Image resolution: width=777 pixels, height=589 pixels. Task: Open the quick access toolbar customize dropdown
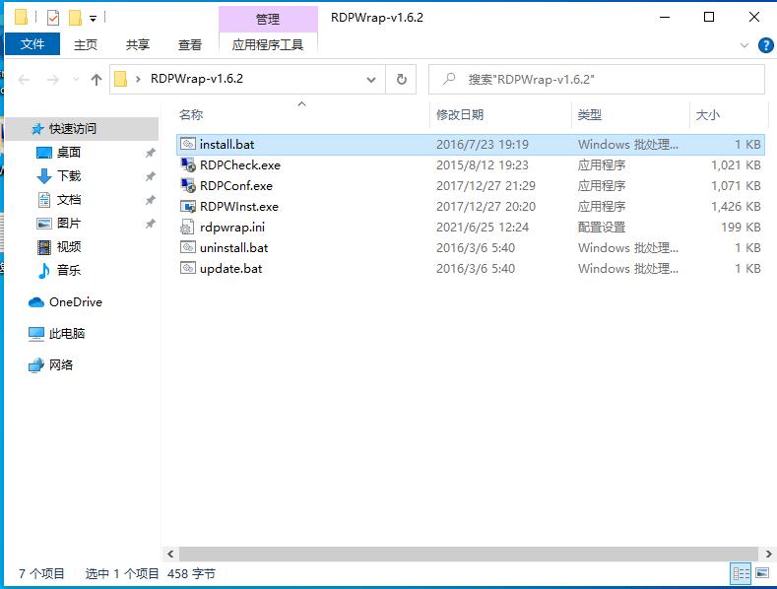coord(94,19)
